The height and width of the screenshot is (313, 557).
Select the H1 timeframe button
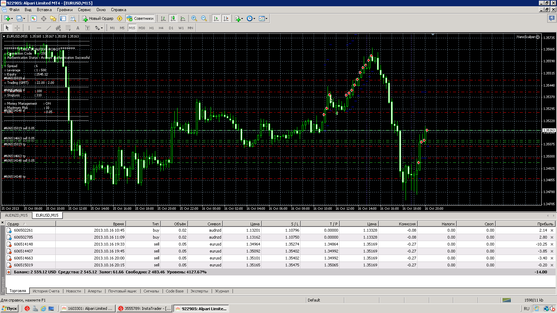[151, 28]
